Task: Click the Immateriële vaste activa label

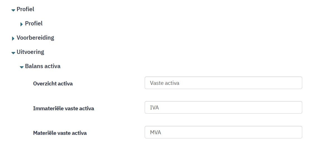Action: tap(64, 108)
